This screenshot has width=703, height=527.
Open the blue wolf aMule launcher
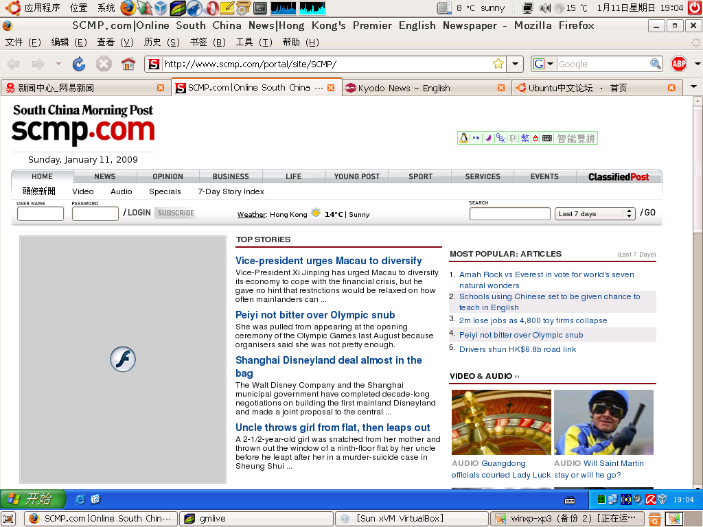point(194,8)
